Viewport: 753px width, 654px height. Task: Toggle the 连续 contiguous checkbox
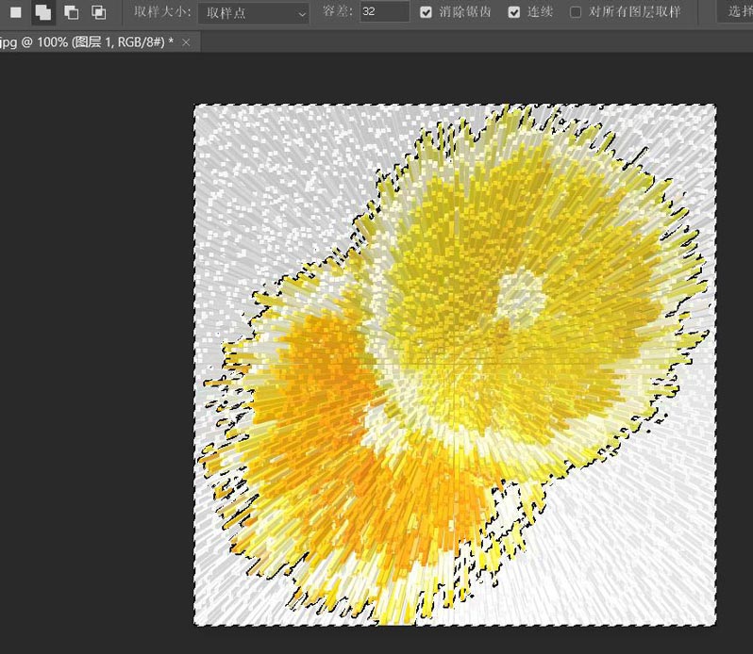click(x=514, y=12)
